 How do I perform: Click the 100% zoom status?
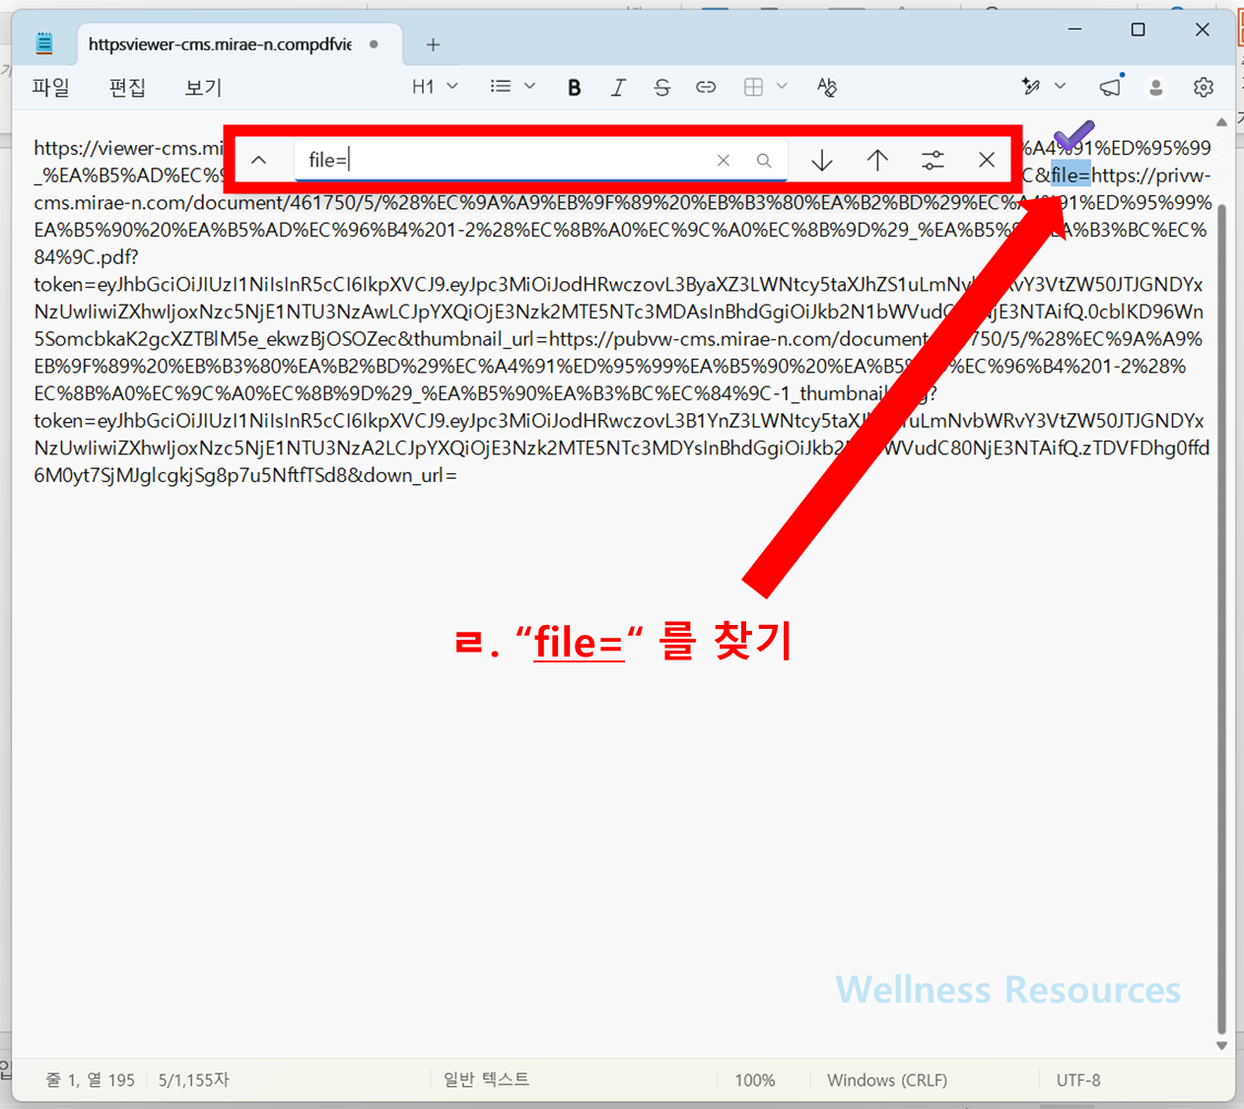click(x=755, y=1080)
